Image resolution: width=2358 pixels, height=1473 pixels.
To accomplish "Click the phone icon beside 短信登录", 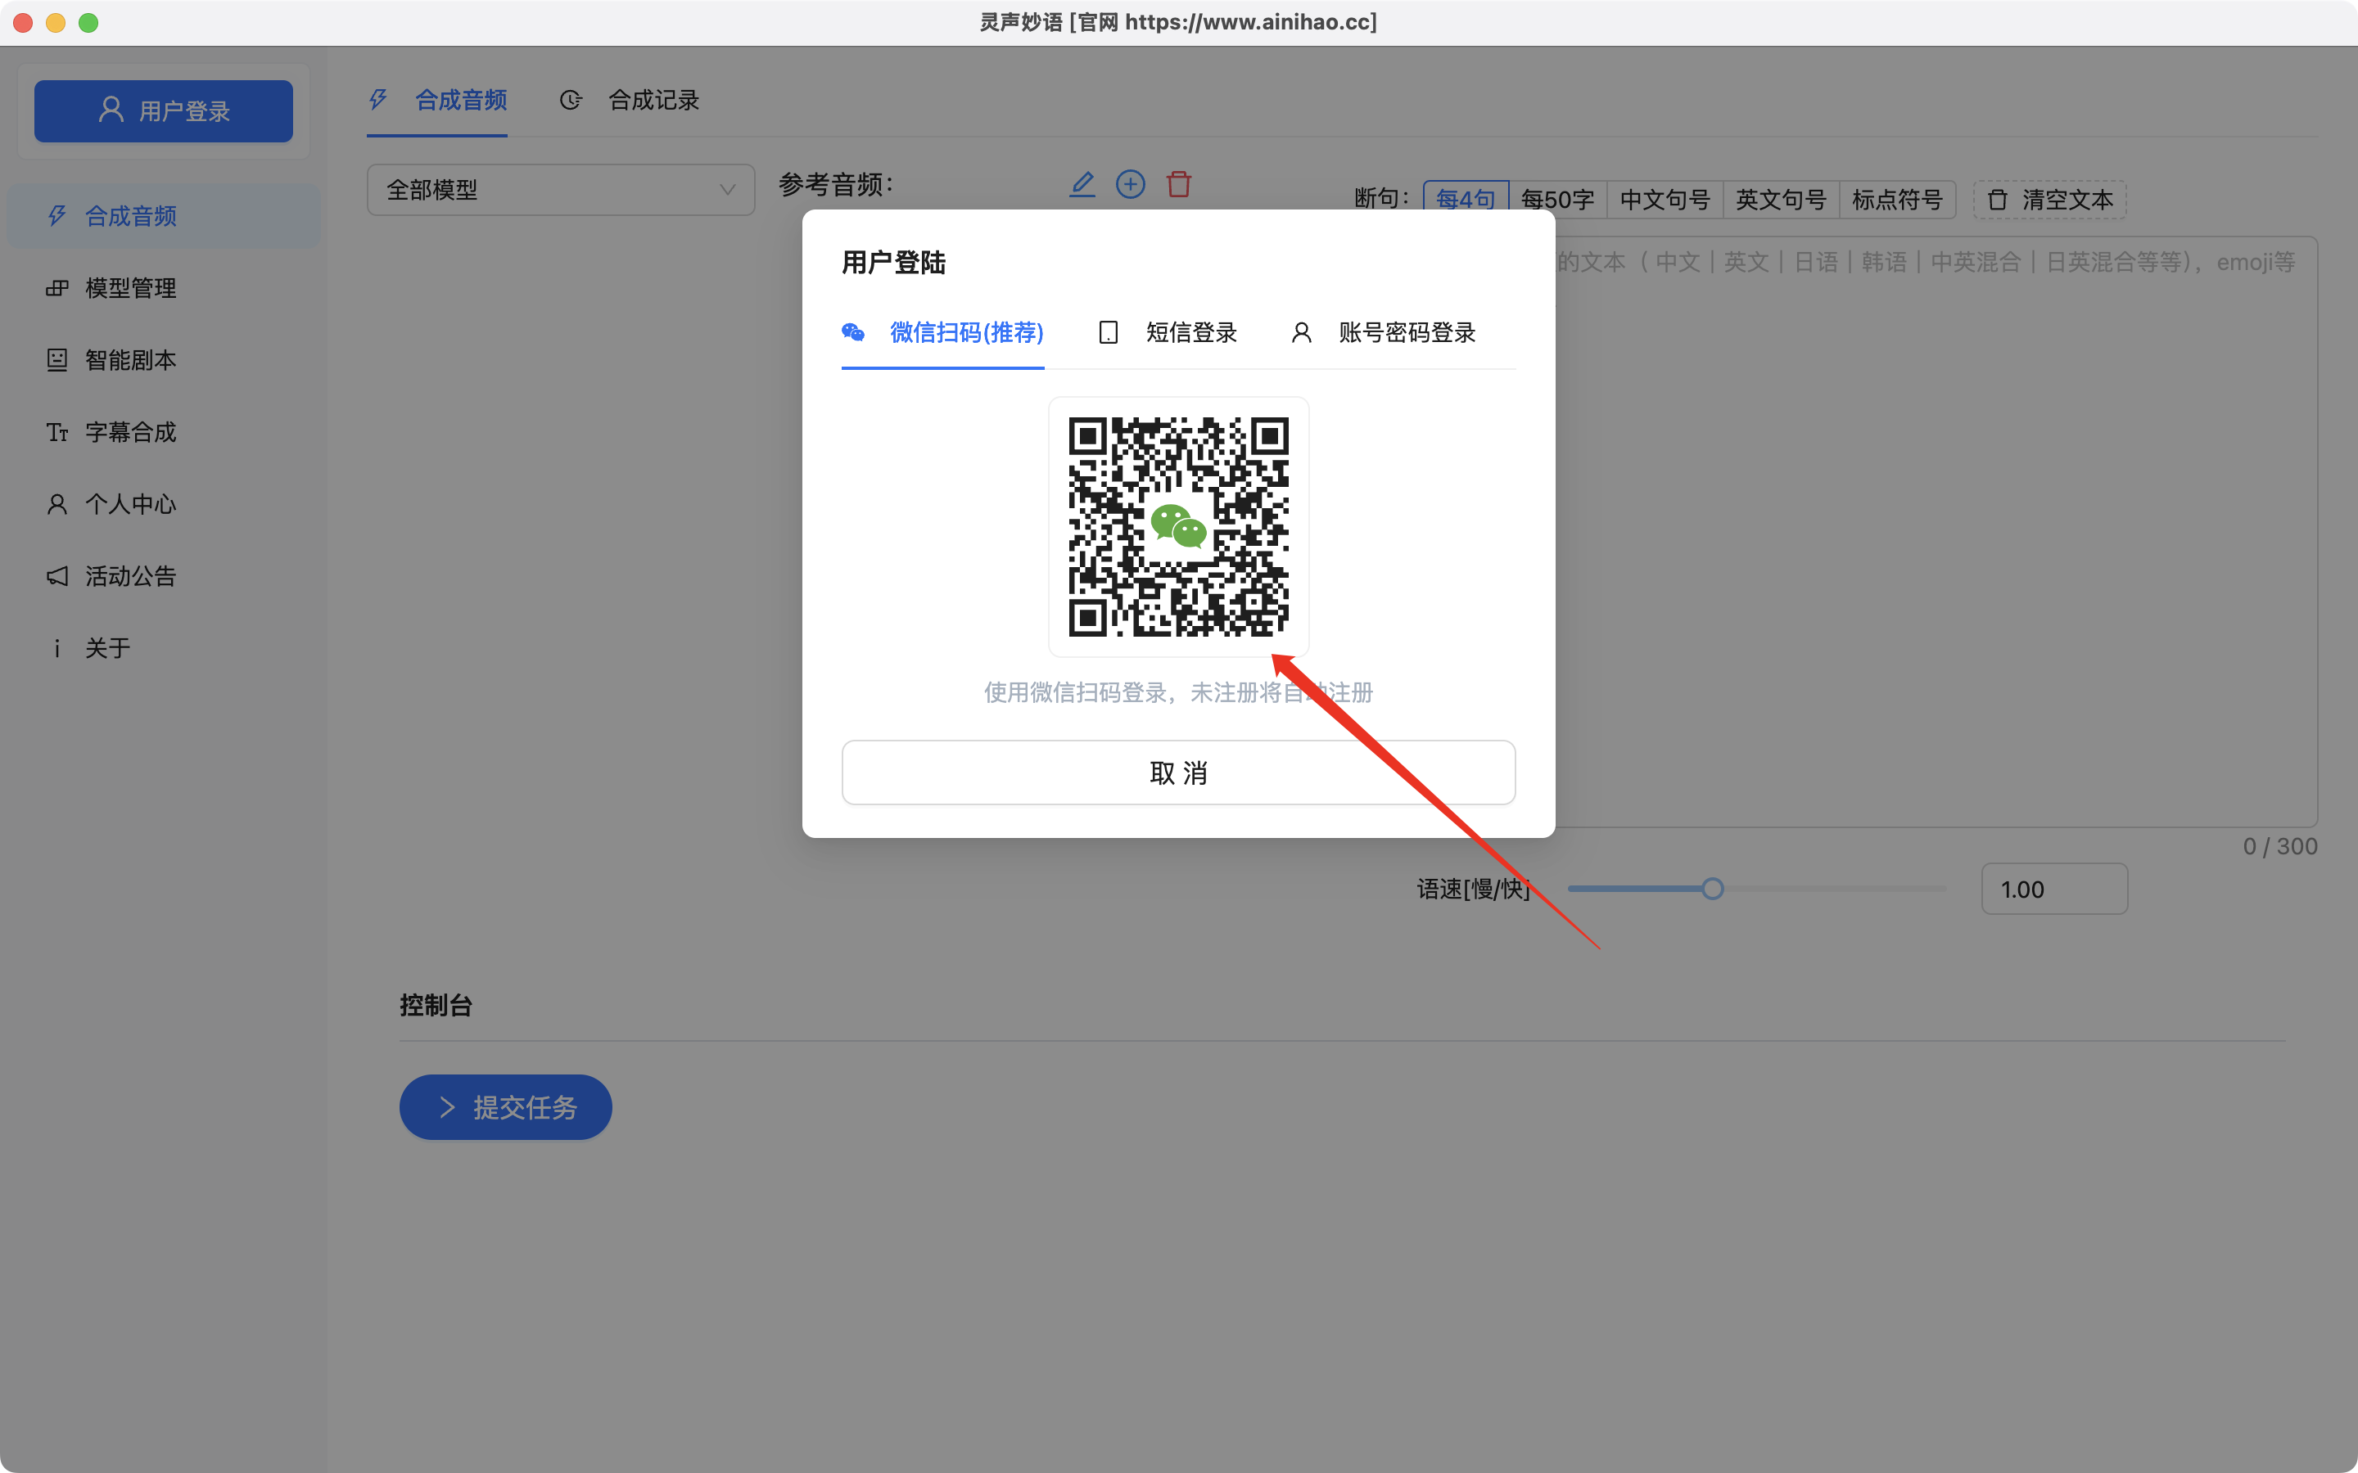I will pos(1109,333).
